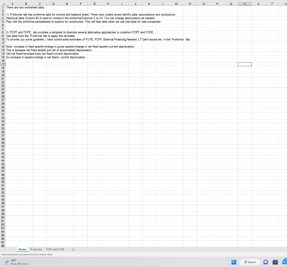This screenshot has height=267, width=287.
Task: Select row 30 header
Action: (x=3, y=111)
